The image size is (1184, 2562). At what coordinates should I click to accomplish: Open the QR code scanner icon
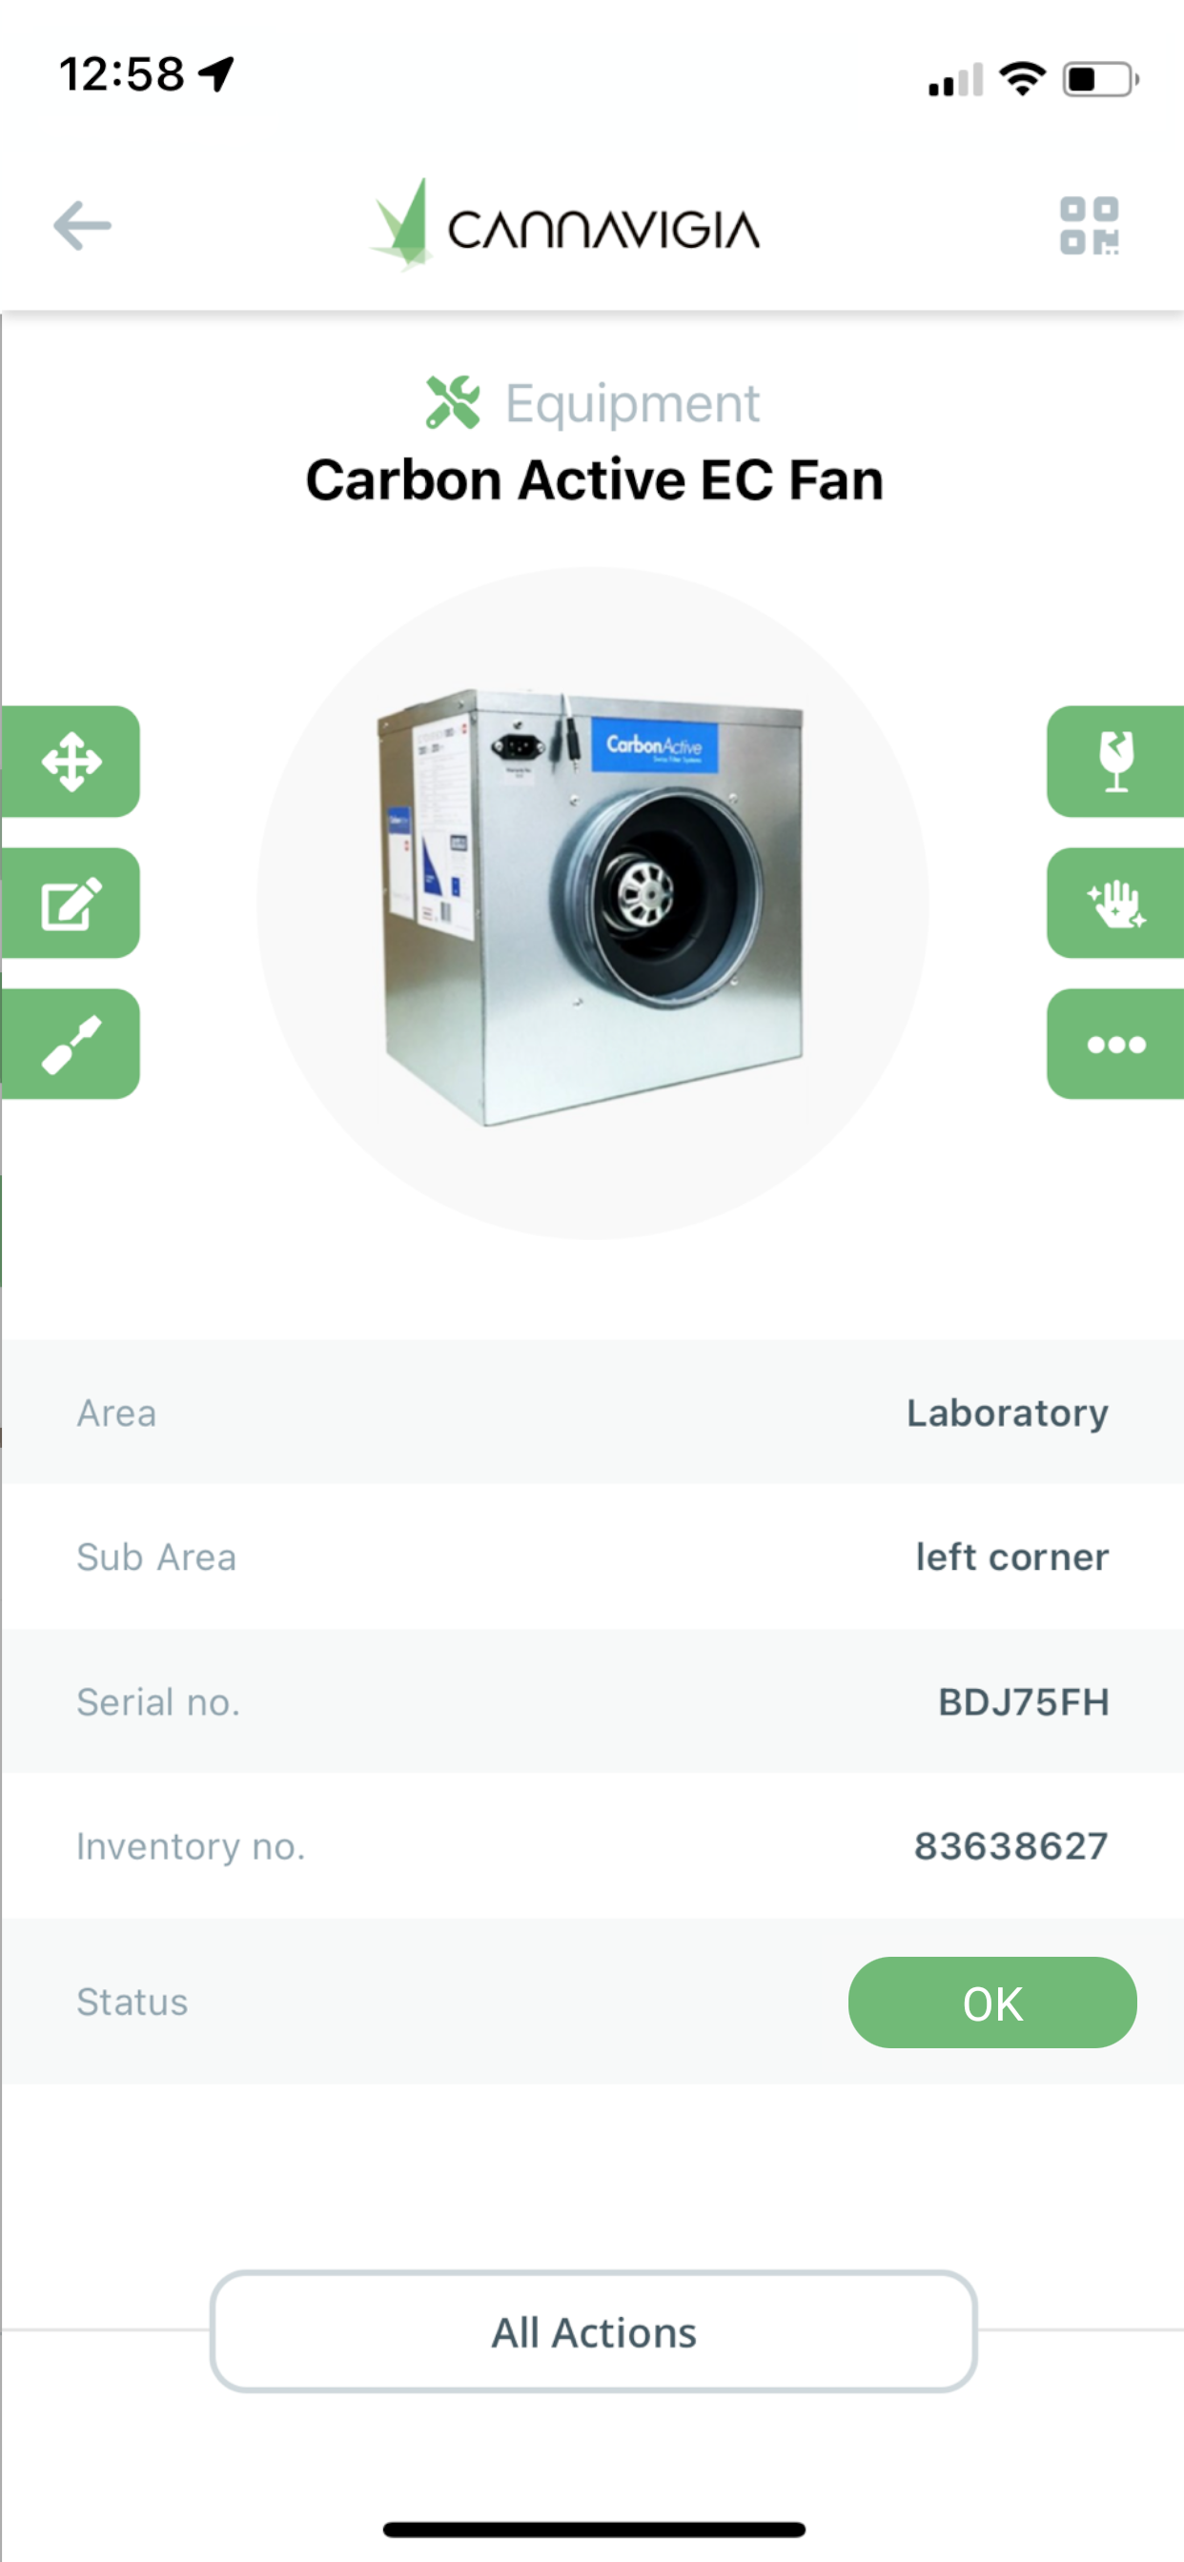(1089, 226)
